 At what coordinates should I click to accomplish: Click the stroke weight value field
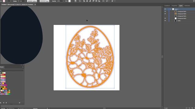(22, 1)
